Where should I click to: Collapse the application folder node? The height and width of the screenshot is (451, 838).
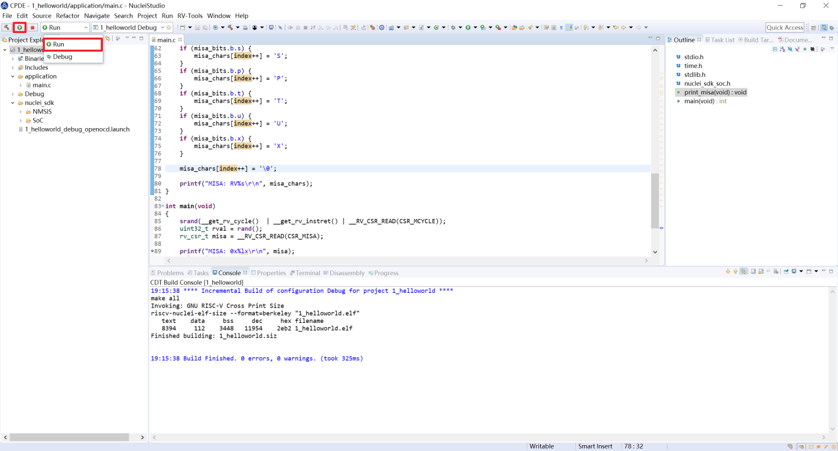(12, 76)
